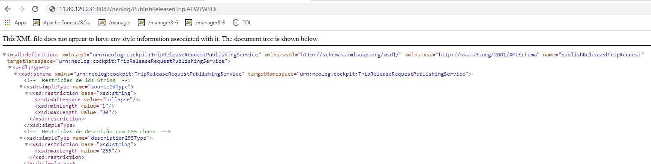Click the targetNamespace attribute line of definitions

(x=119, y=61)
